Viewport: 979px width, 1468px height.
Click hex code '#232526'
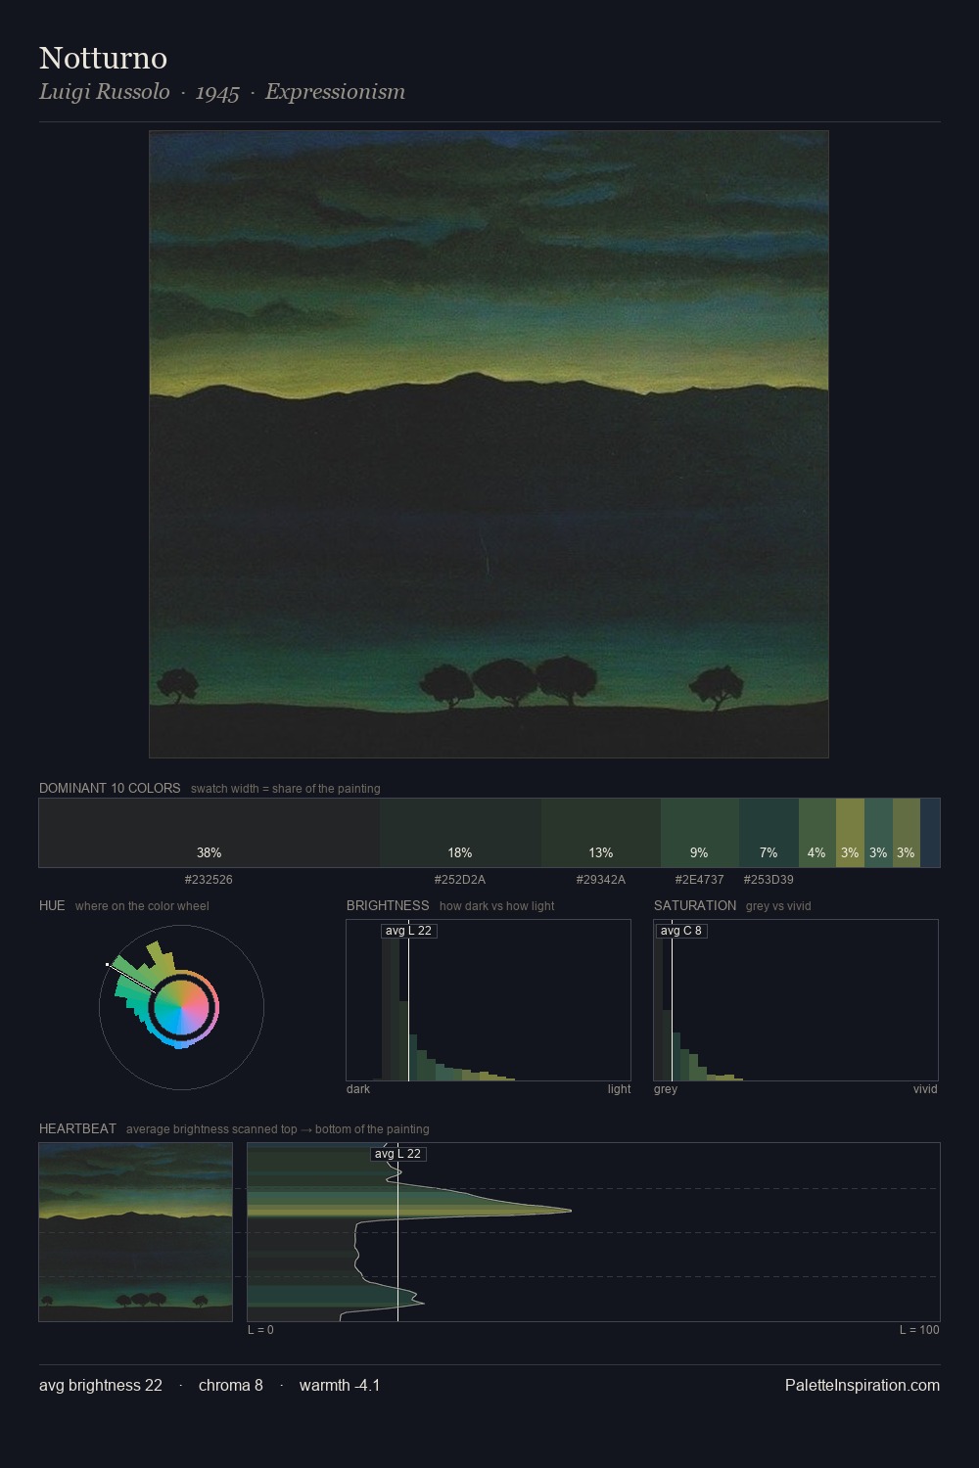(209, 880)
